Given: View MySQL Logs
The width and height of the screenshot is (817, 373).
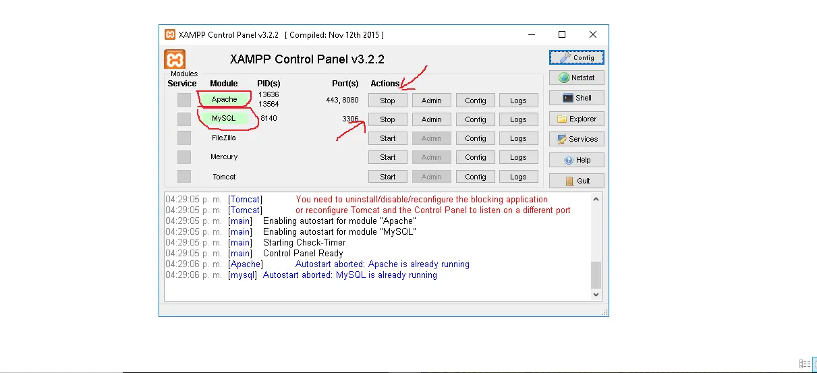Looking at the screenshot, I should pos(519,119).
